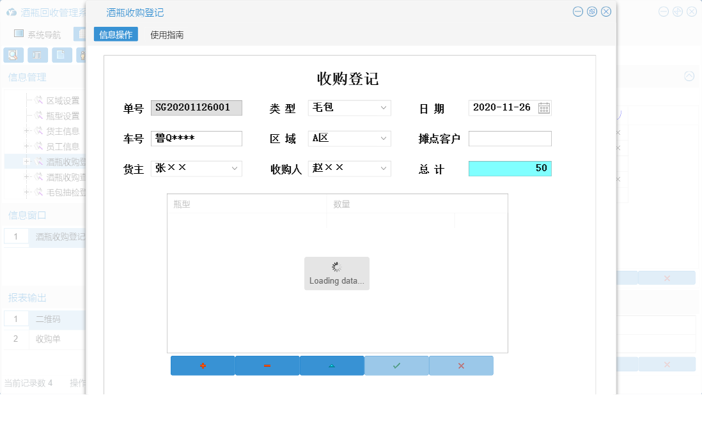Click the ID-card icon in the left toolbar

37,55
